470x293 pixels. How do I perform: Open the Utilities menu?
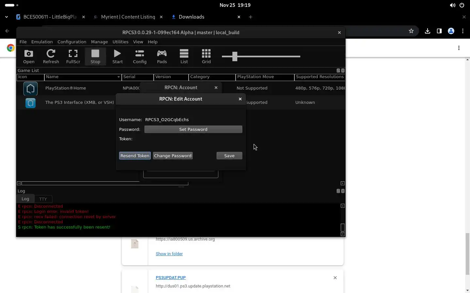tap(120, 42)
